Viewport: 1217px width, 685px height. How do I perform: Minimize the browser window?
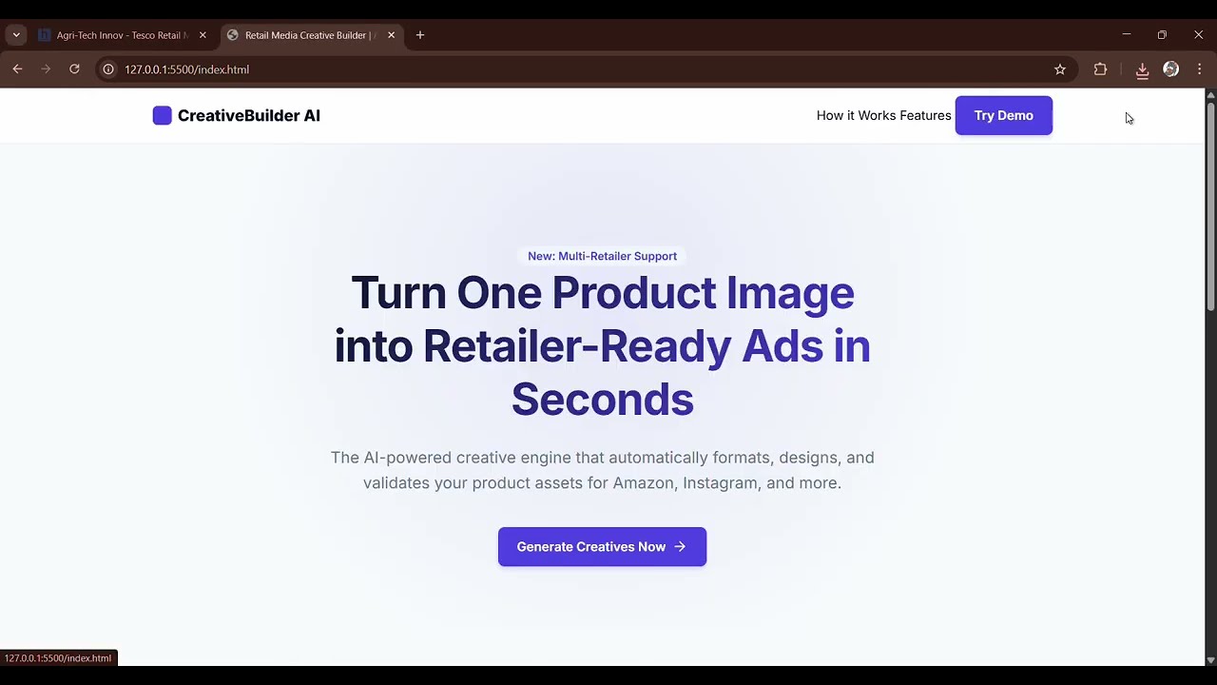coord(1127,35)
